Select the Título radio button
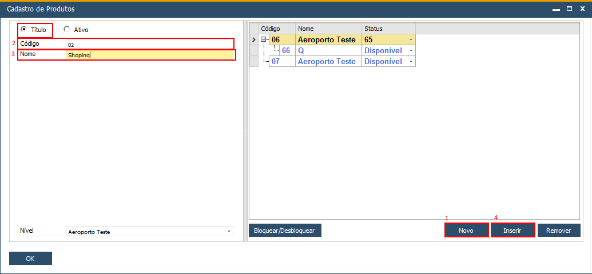The image size is (592, 274). (x=24, y=29)
